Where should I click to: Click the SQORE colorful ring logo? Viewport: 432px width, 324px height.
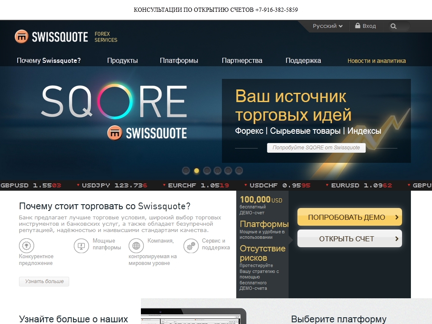[x=113, y=101]
